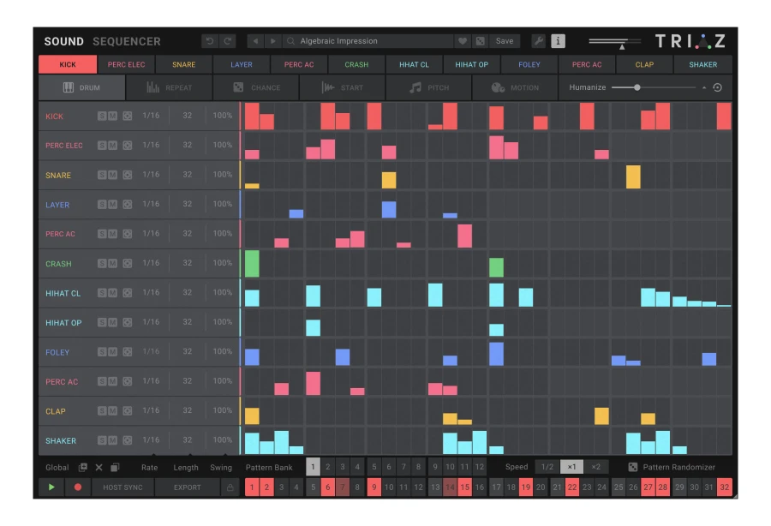Screen dimensions: 771x526
Task: Mute the Kick track
Action: (x=112, y=116)
